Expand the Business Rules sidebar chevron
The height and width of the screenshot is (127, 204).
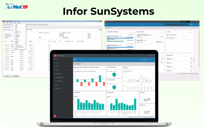[x=71, y=89]
